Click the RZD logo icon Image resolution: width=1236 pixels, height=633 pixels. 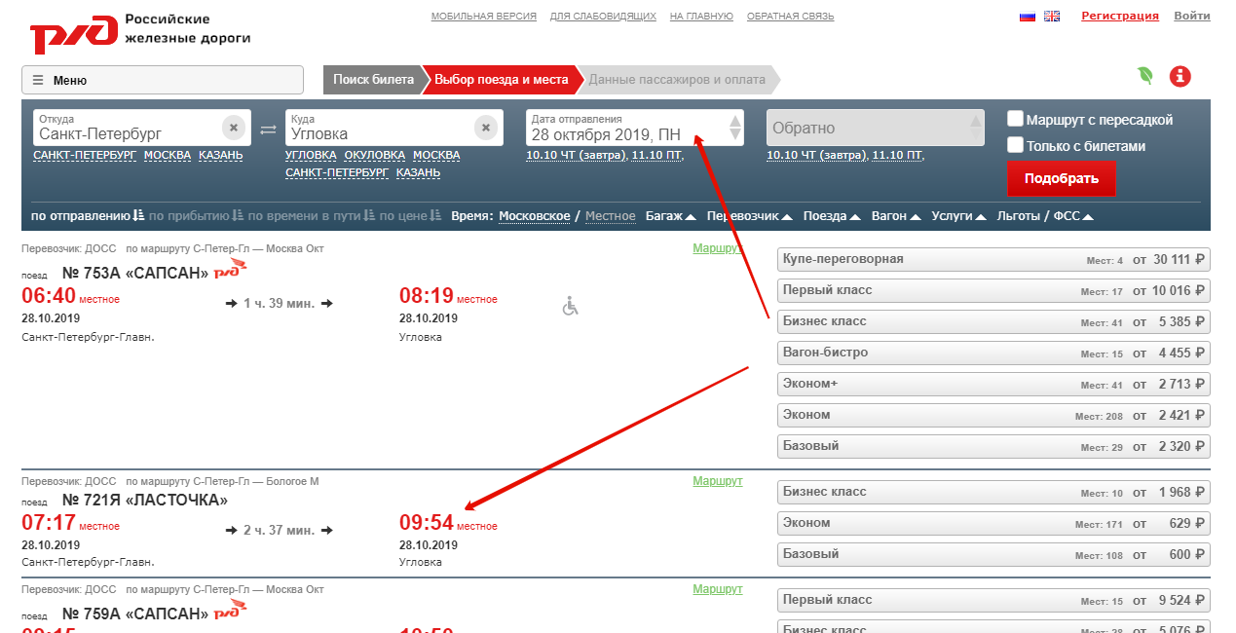point(73,35)
